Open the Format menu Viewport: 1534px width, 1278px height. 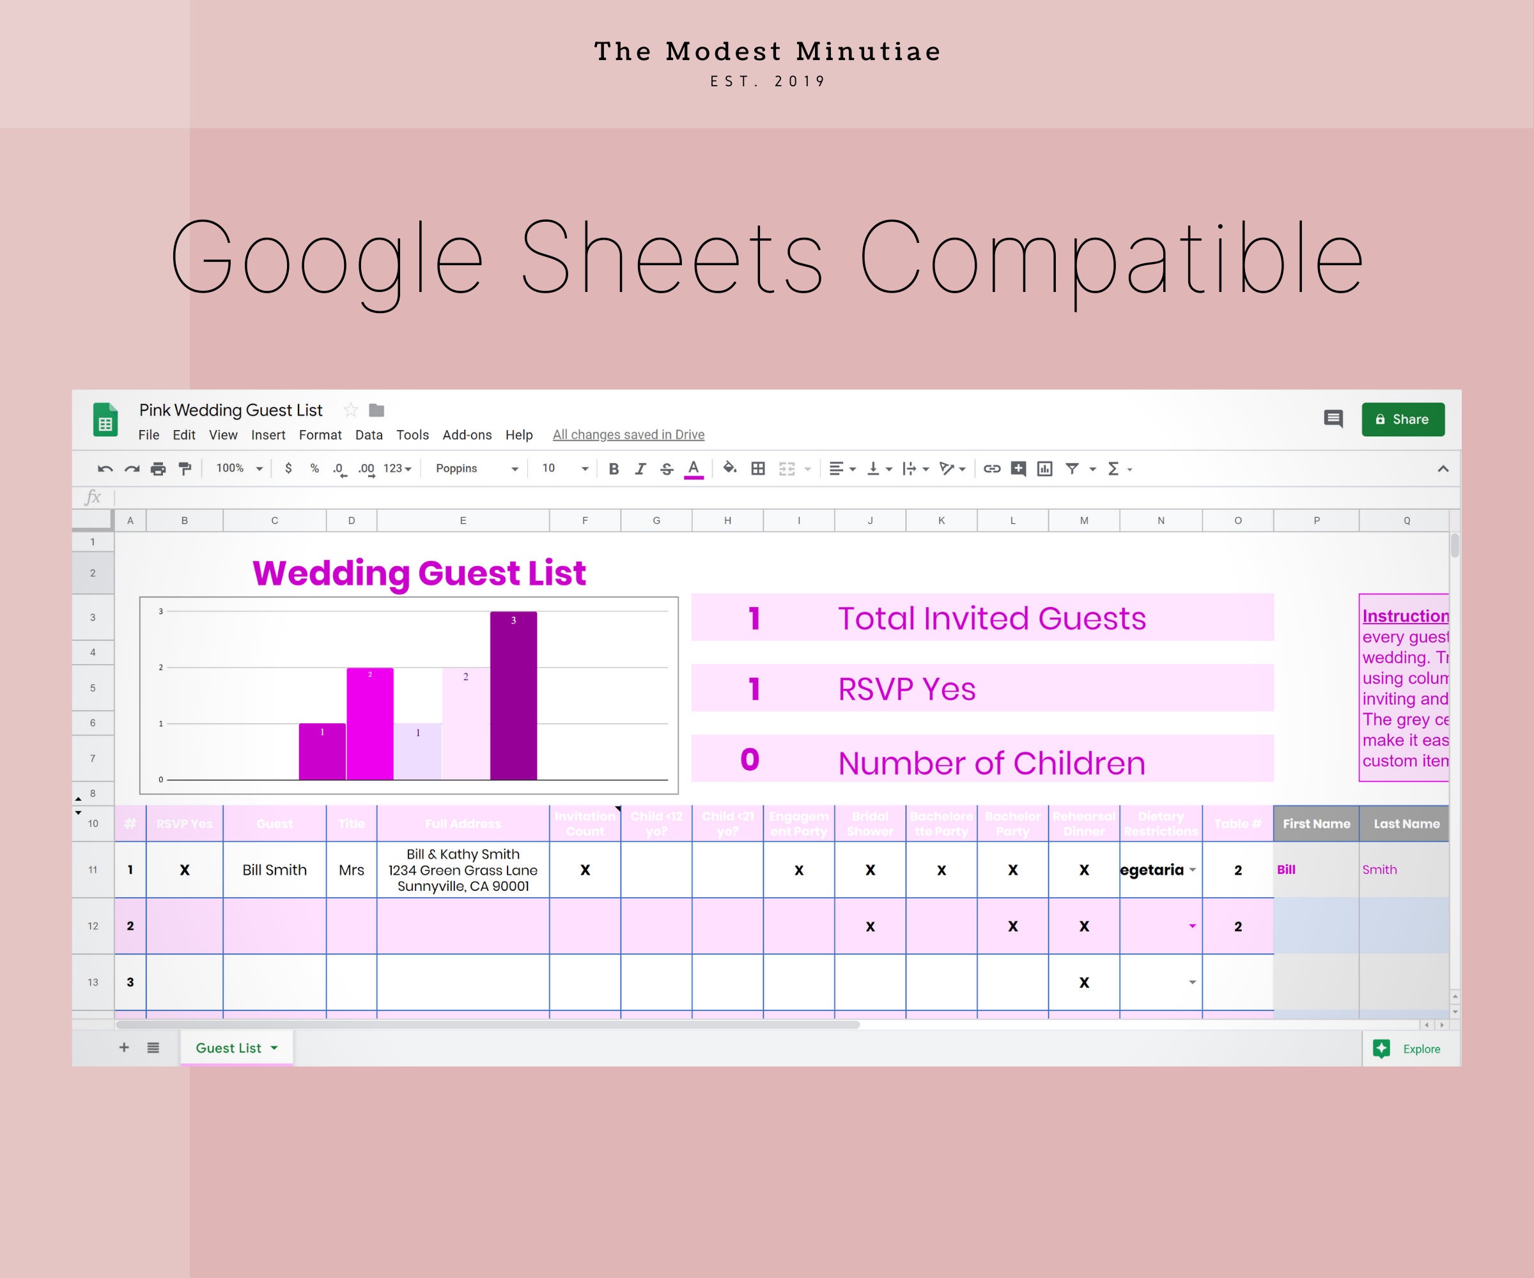tap(320, 435)
